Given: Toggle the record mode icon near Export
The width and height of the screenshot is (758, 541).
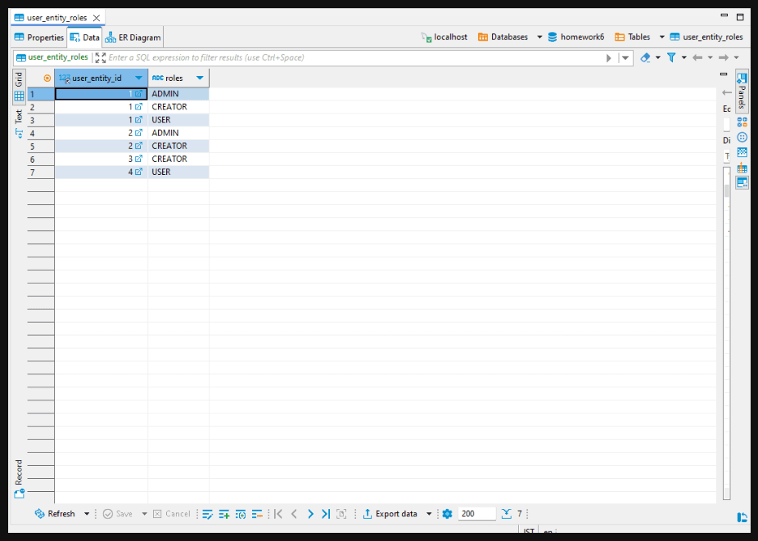Looking at the screenshot, I should (341, 514).
